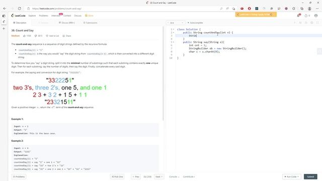This screenshot has width=322, height=181.
Task: Open the Java language dropdown
Action: (x=176, y=23)
